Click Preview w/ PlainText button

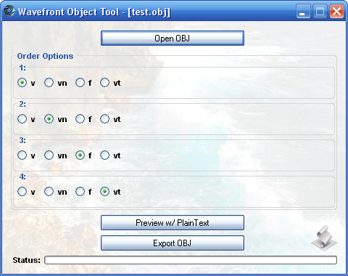pyautogui.click(x=173, y=223)
